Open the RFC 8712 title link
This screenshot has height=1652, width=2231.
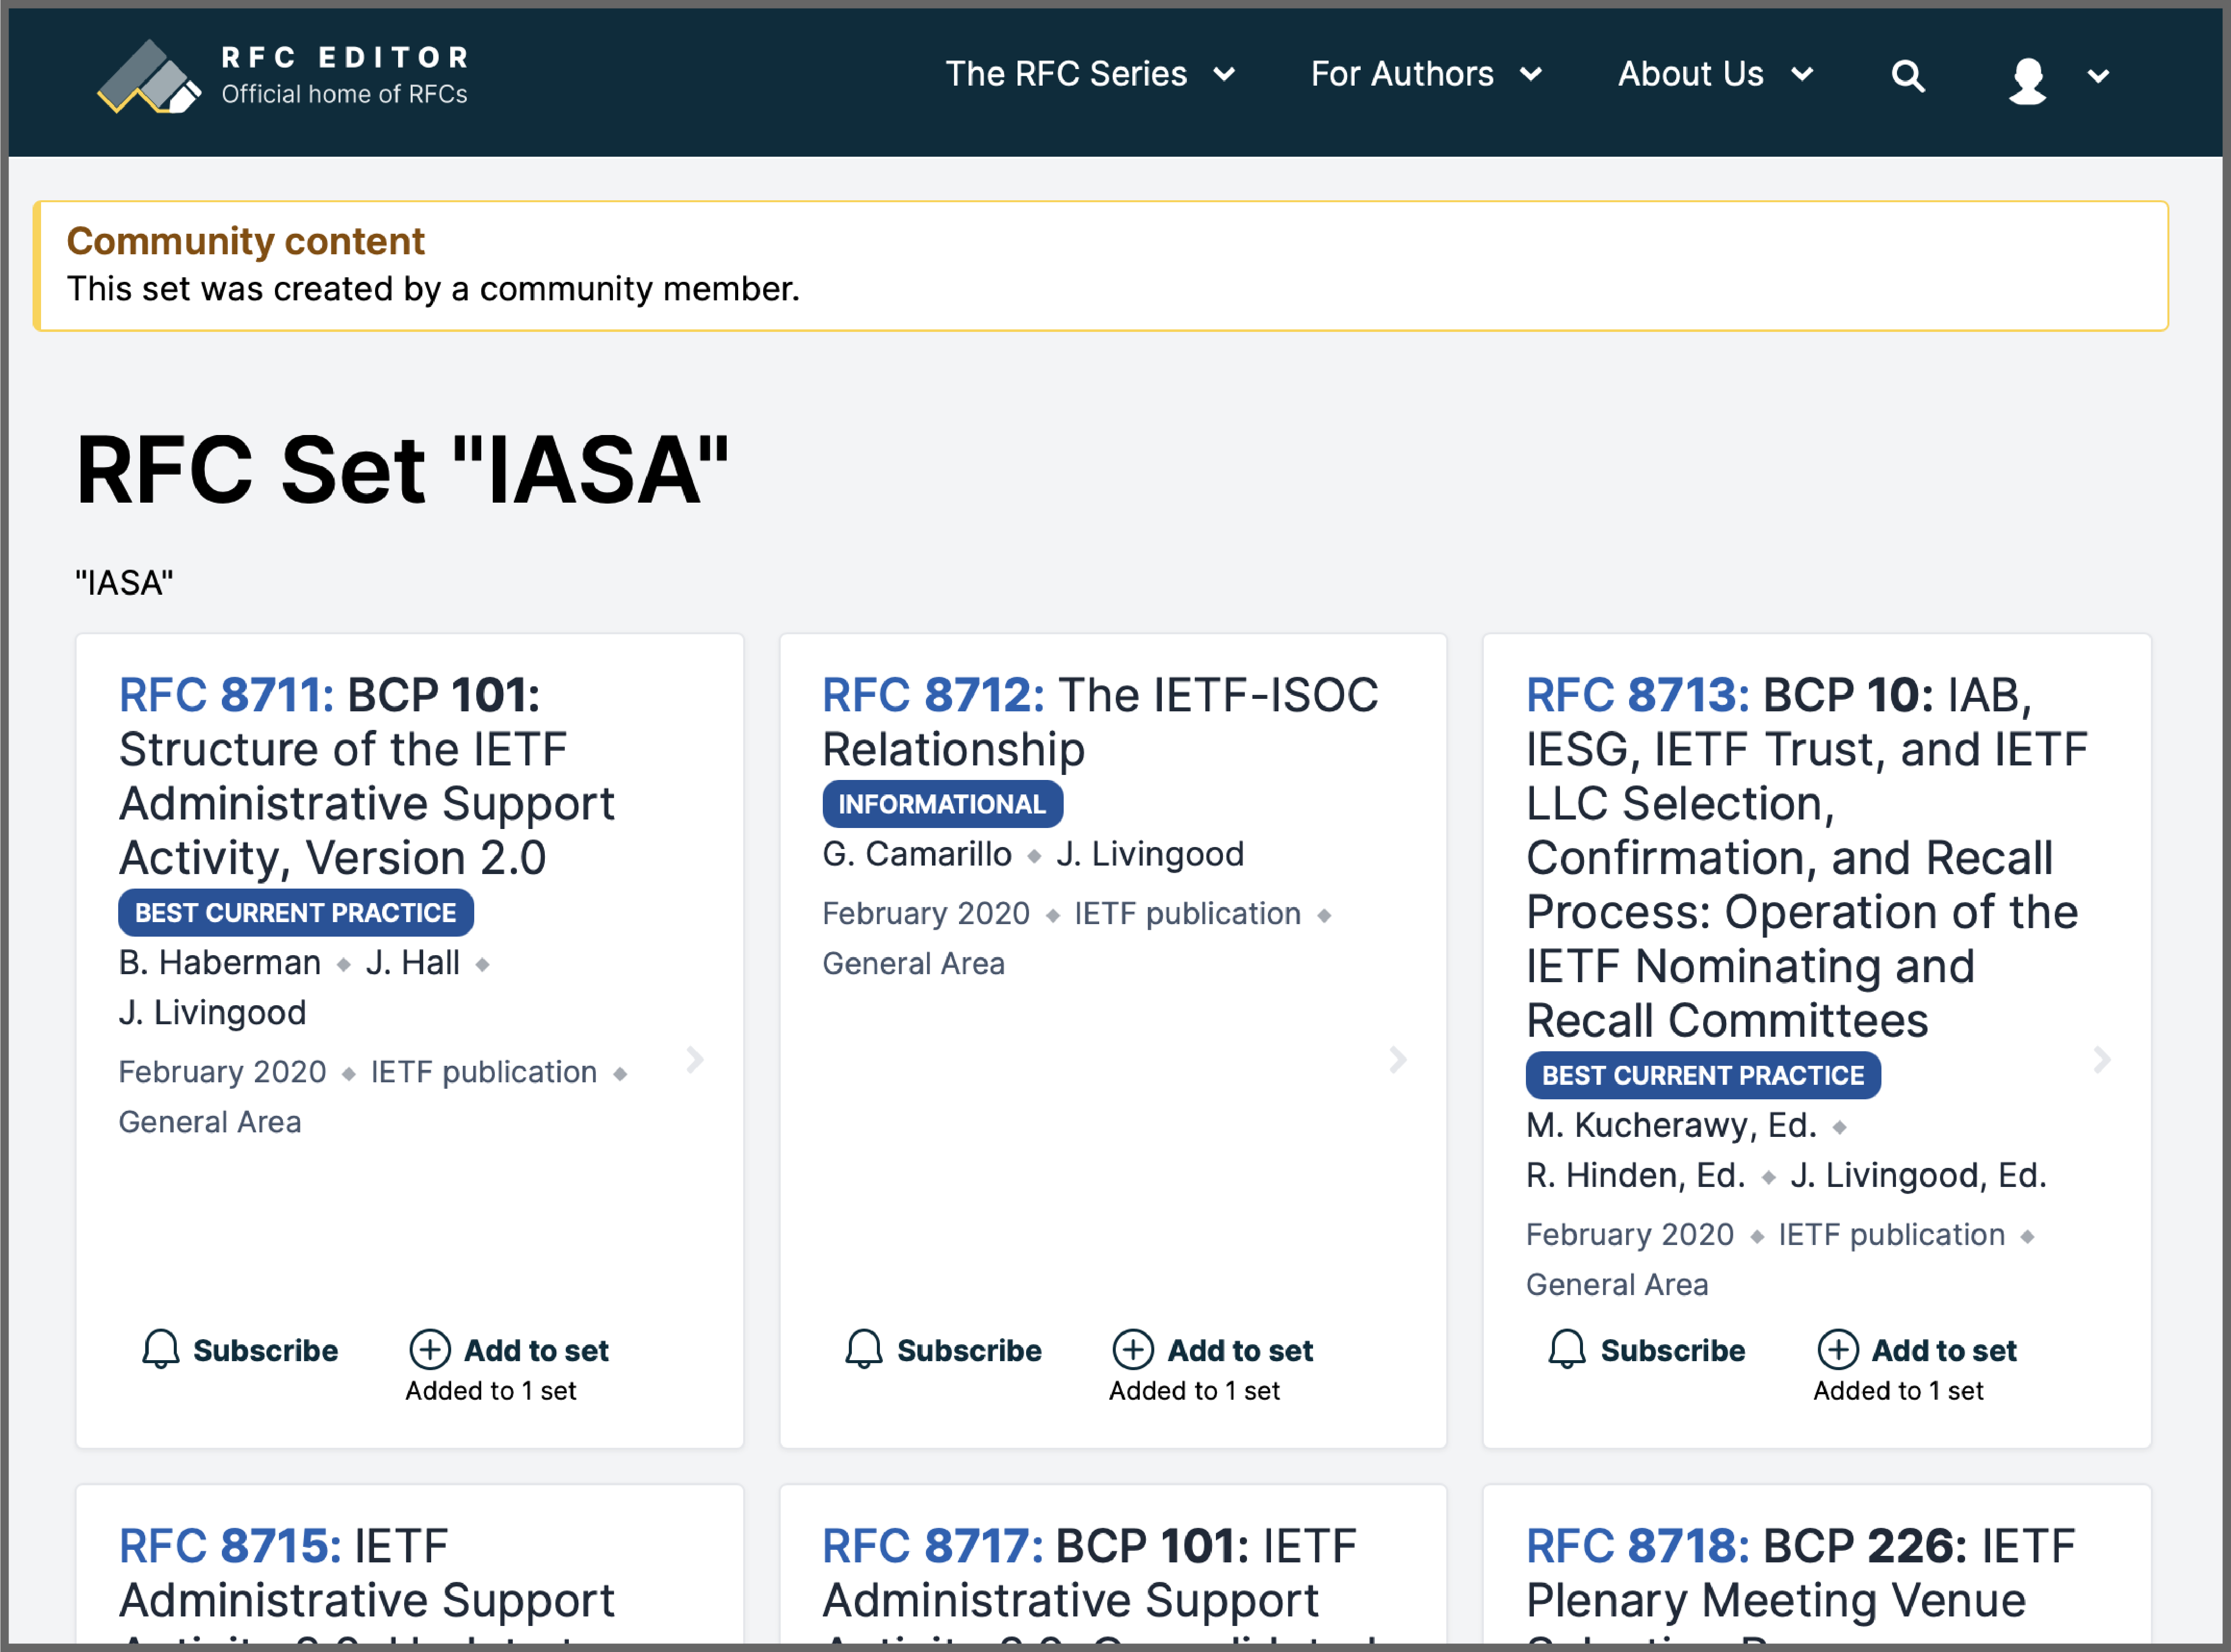[1101, 721]
